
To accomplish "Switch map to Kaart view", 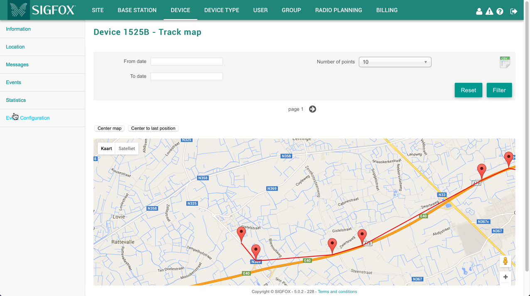I will 106,149.
